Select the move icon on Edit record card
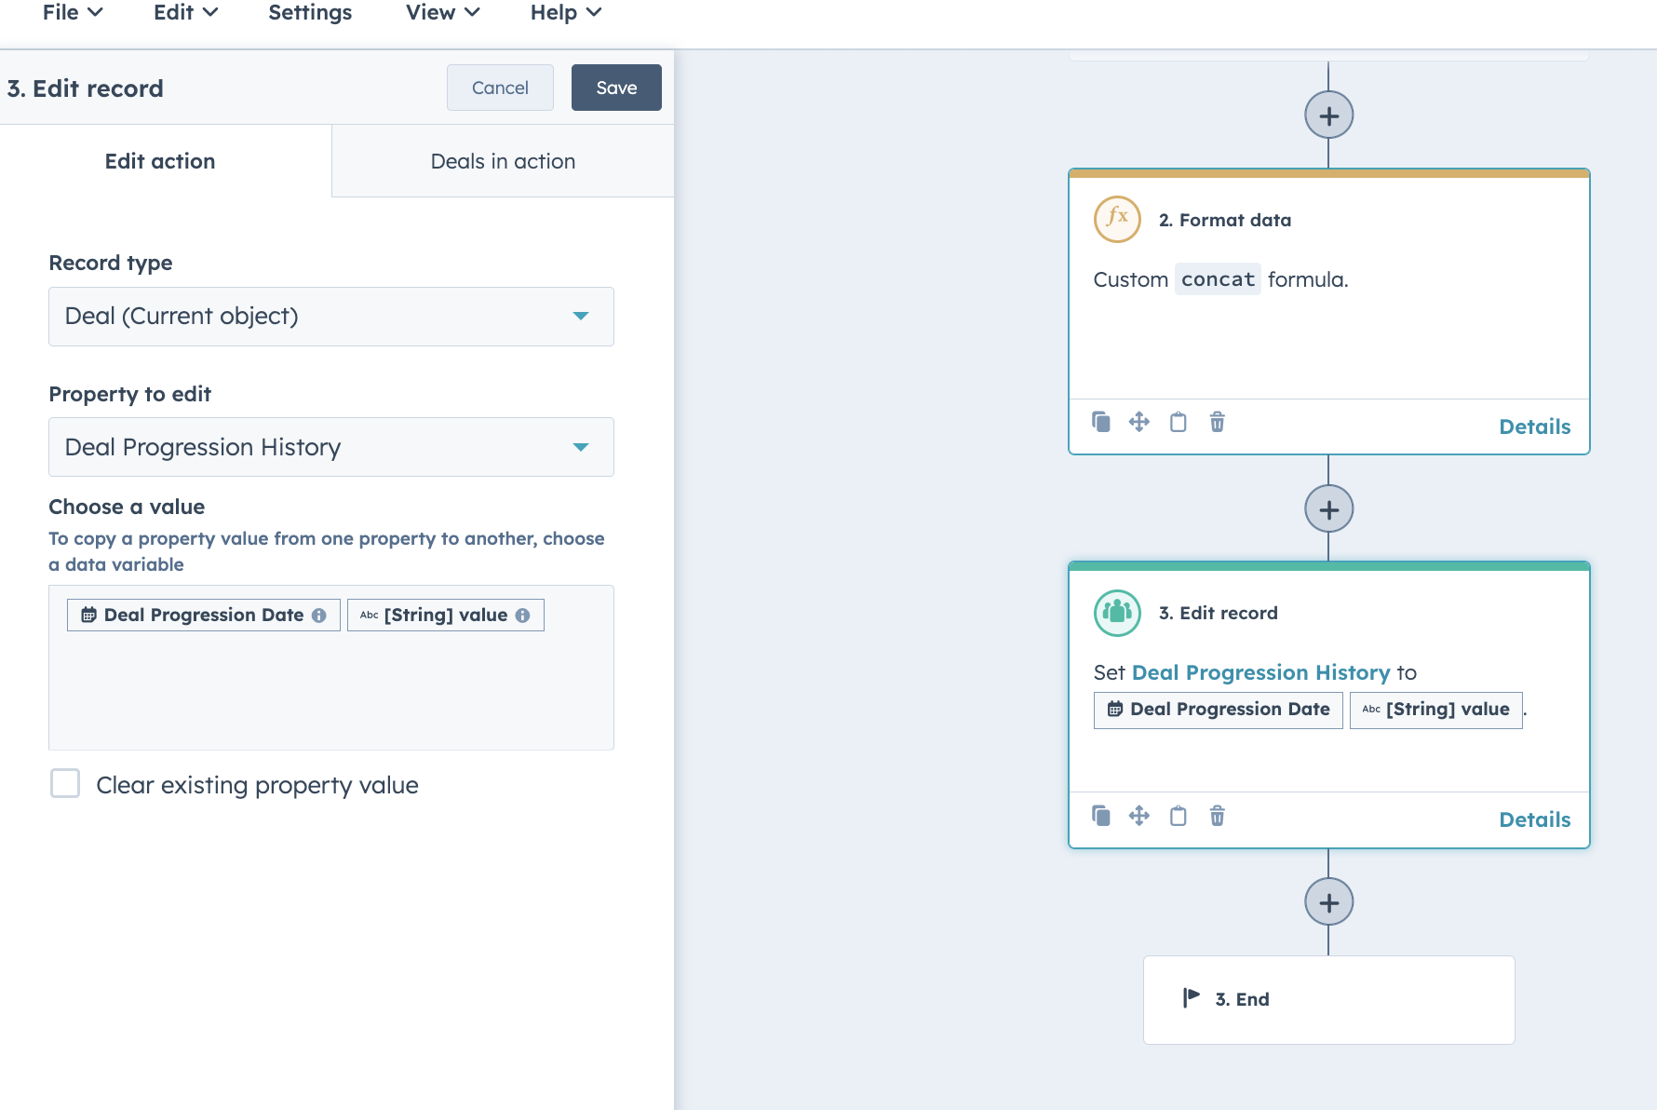This screenshot has height=1110, width=1657. click(1139, 817)
